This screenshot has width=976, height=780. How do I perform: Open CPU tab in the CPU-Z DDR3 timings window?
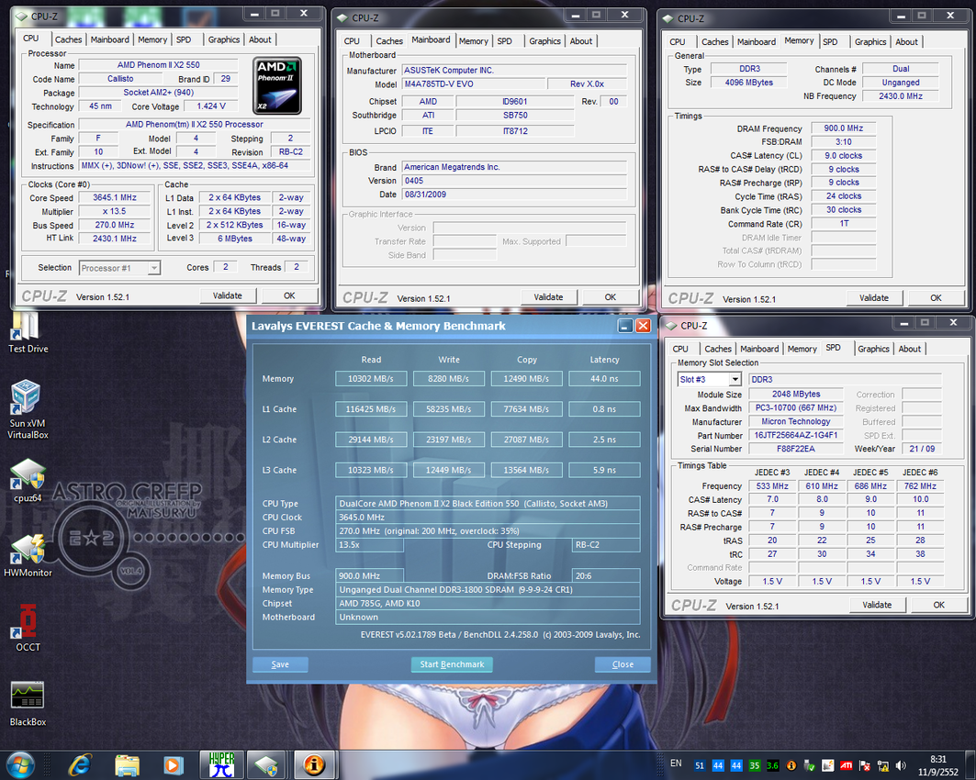pos(678,41)
